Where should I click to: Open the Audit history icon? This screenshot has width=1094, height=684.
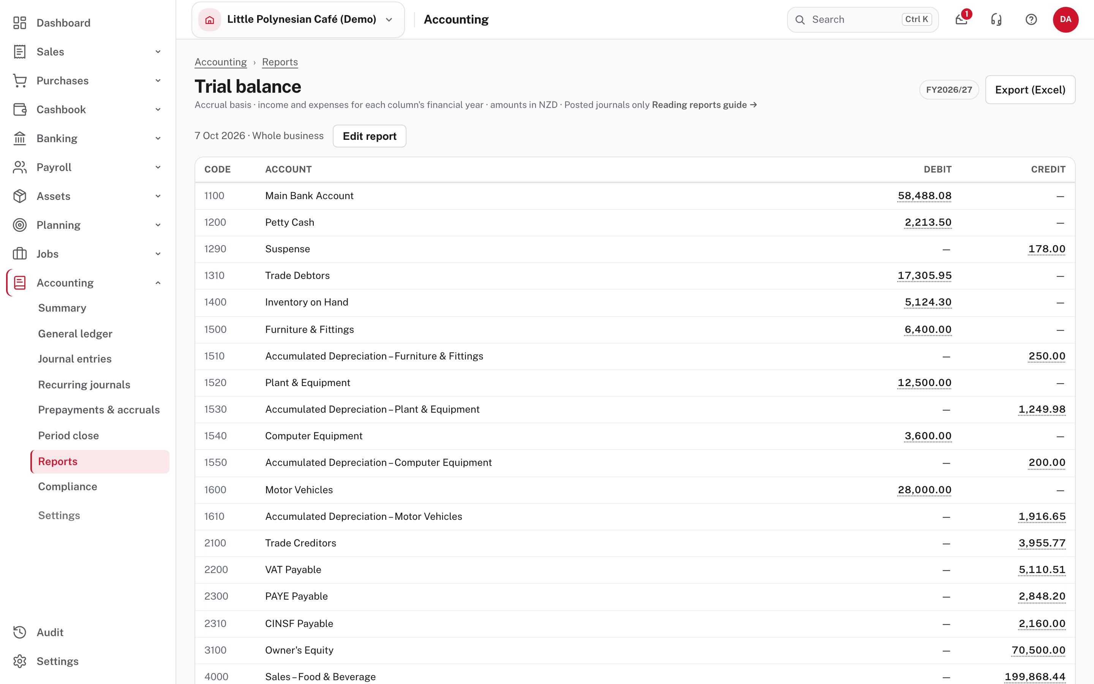click(19, 632)
